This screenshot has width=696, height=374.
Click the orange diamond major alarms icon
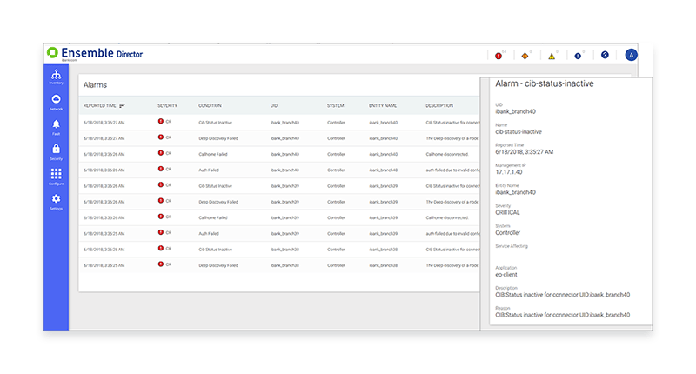[525, 56]
